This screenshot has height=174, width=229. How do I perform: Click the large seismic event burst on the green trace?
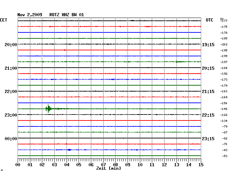tap(49, 108)
